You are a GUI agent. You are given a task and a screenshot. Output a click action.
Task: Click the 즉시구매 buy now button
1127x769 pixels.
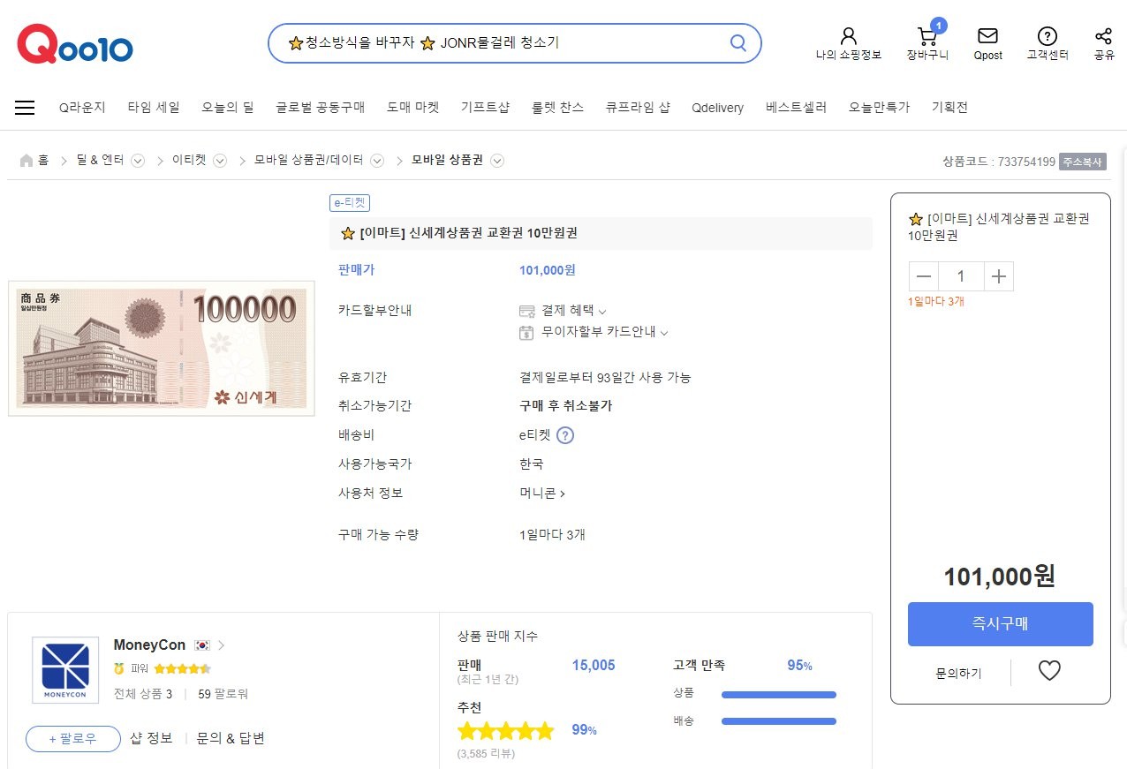pyautogui.click(x=1000, y=624)
